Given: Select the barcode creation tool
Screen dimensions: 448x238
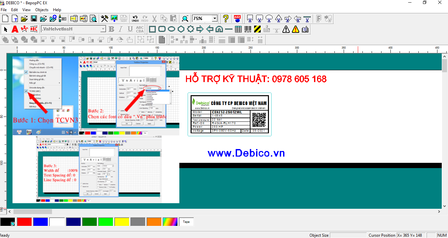Looking at the screenshot, I should coord(247,29).
